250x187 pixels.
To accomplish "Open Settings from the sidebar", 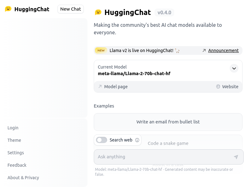I will (16, 153).
